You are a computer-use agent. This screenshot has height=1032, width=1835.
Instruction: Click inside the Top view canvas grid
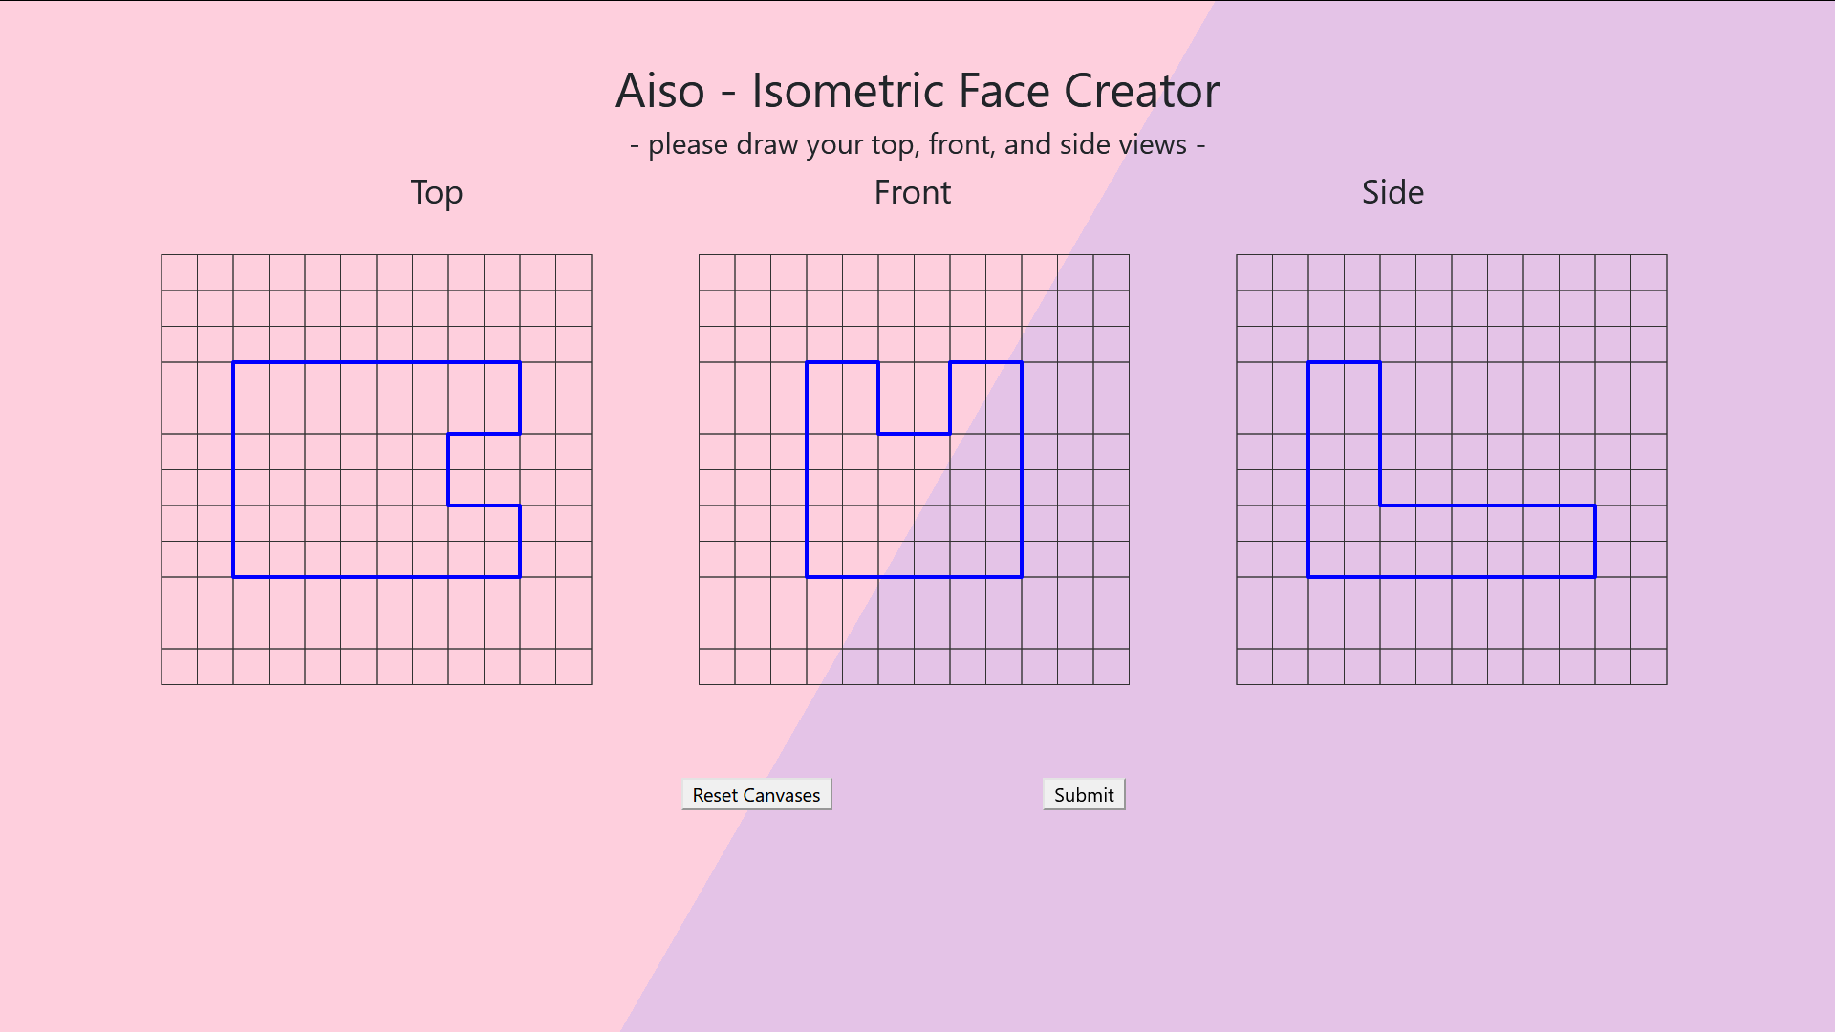tap(377, 469)
